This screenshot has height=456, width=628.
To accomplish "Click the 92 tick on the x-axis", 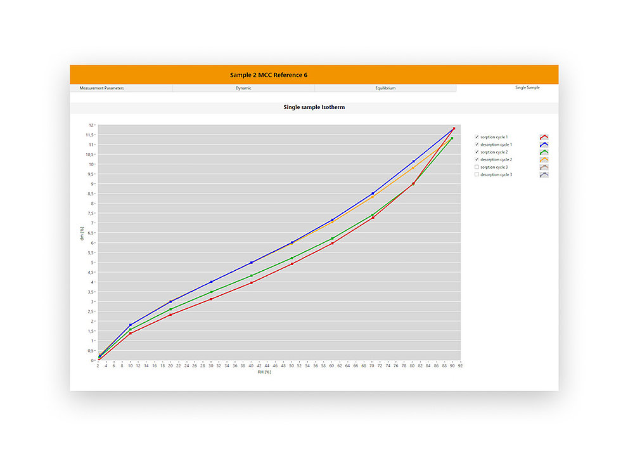I will point(460,366).
